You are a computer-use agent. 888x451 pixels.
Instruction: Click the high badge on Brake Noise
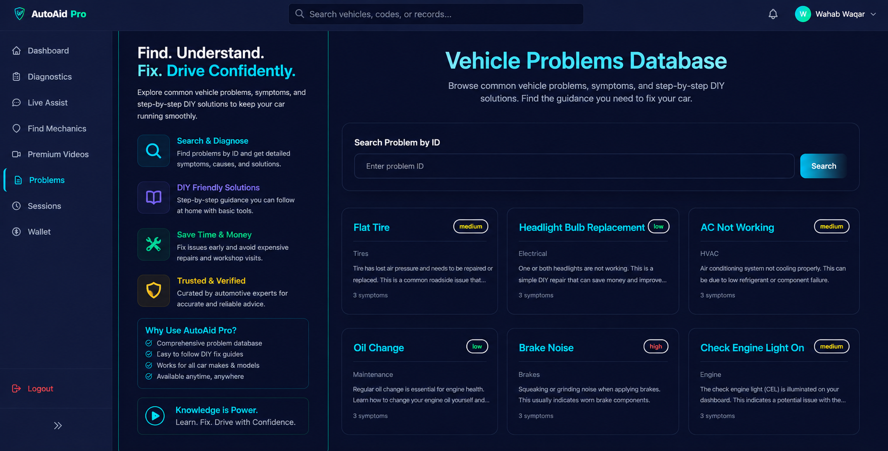click(x=656, y=347)
